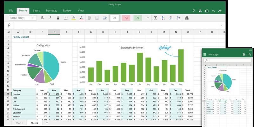Sort descending Z to A
The width and height of the screenshot is (254, 127).
[x=171, y=18]
